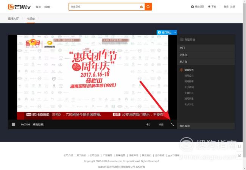Image resolution: width=246 pixels, height=170 pixels.
Task: Click the orange search magnifier button
Action: (x=148, y=7)
